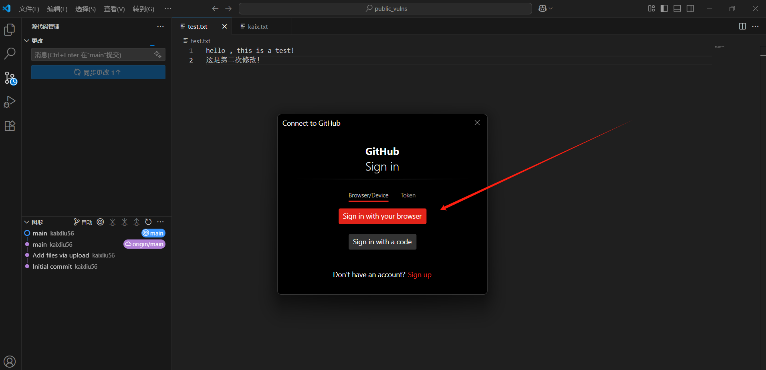
Task: Open the Accounts menu icon
Action: [10, 362]
